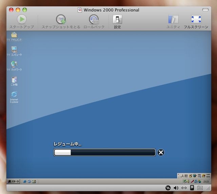217x194 pixels.
Task: Select the マイ ドキュメント desktop icon
Action: (14, 37)
